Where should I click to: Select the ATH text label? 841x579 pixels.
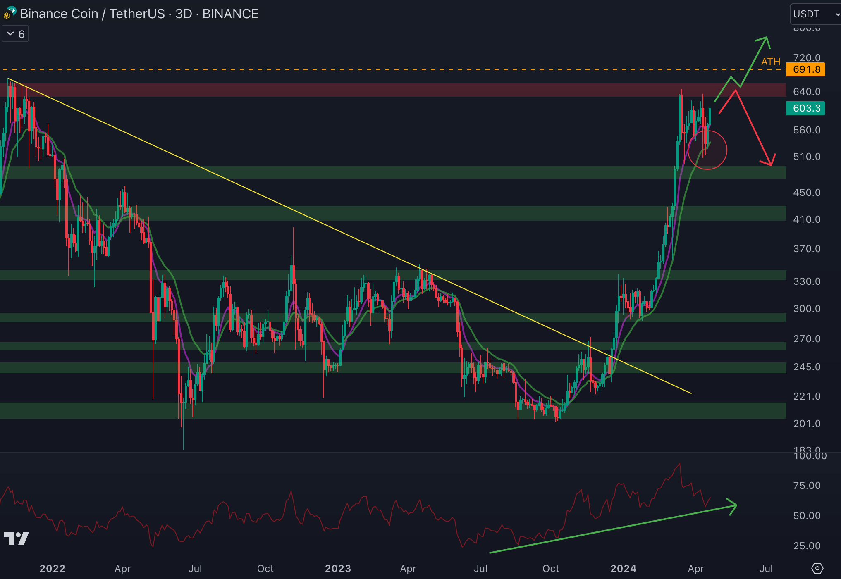[x=770, y=62]
